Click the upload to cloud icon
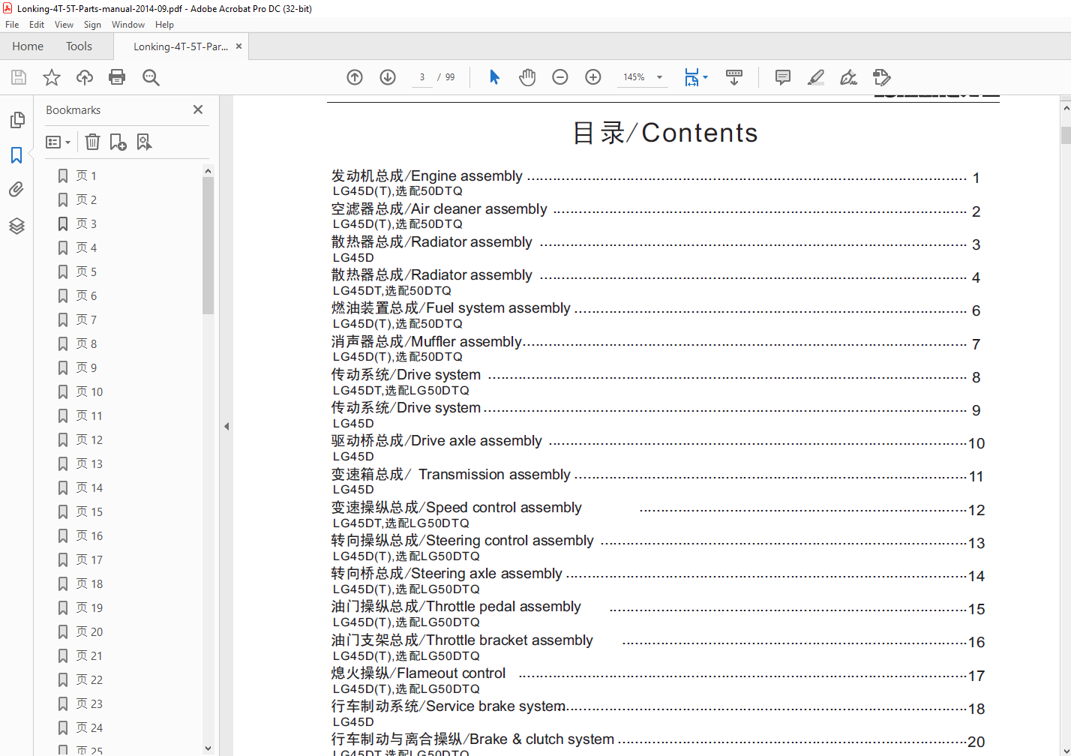The width and height of the screenshot is (1071, 756). [85, 77]
